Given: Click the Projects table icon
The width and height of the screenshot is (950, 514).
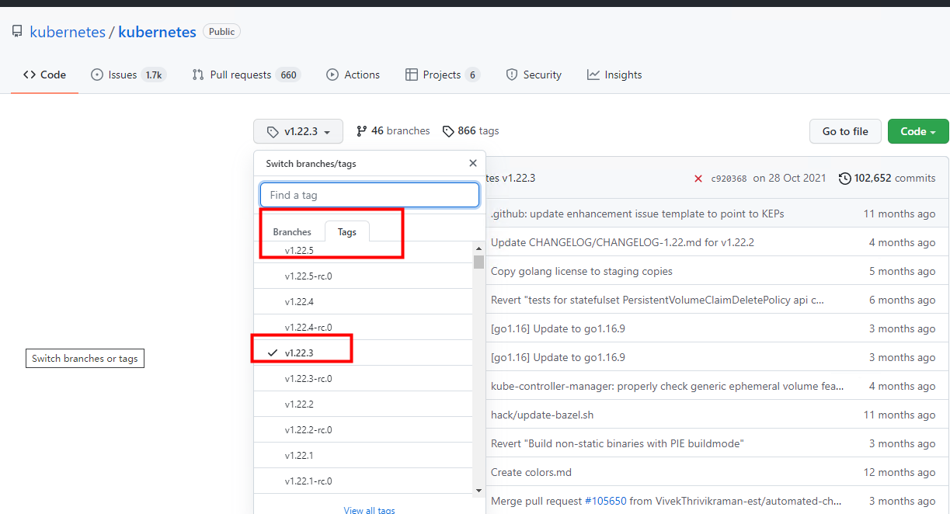Looking at the screenshot, I should click(412, 75).
